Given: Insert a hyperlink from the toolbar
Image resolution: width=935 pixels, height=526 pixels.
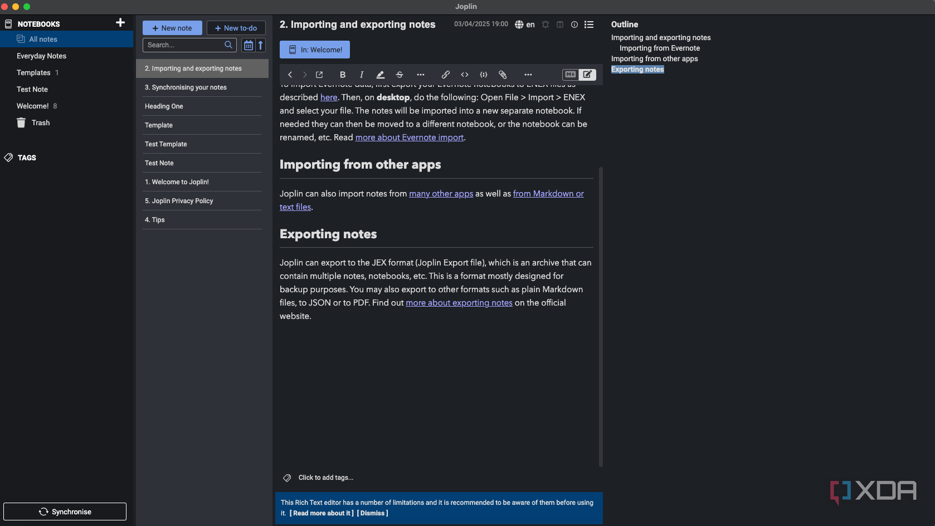Looking at the screenshot, I should [x=446, y=75].
